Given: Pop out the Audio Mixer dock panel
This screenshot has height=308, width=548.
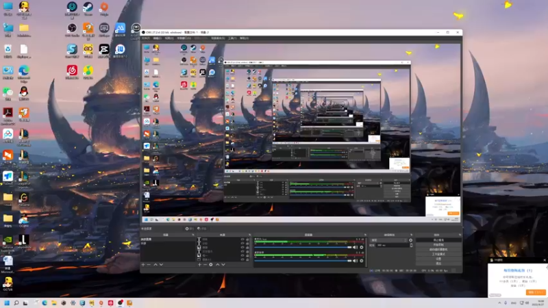Looking at the screenshot, I should pyautogui.click(x=365, y=235).
